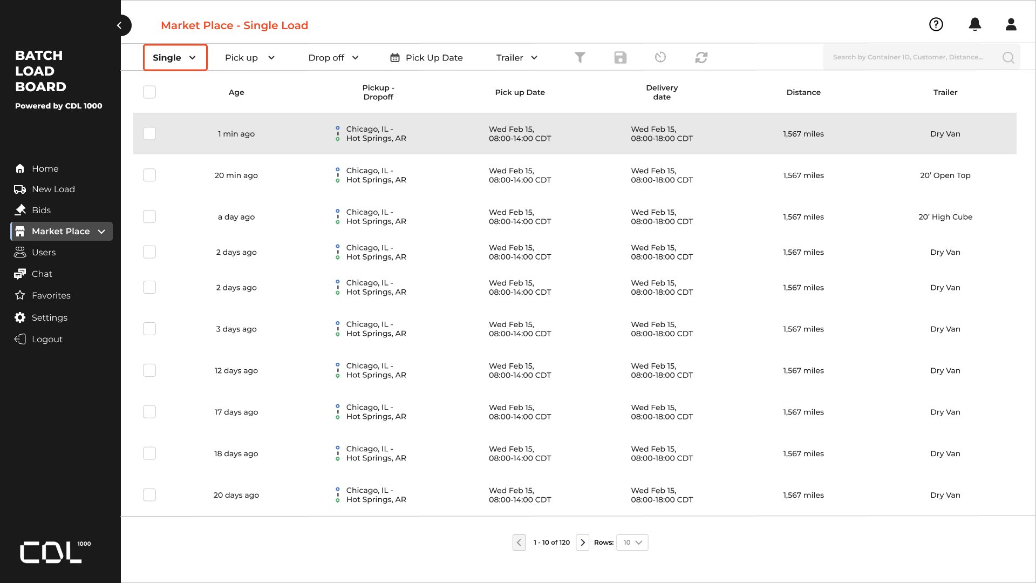
Task: Refresh the load list
Action: (x=701, y=57)
